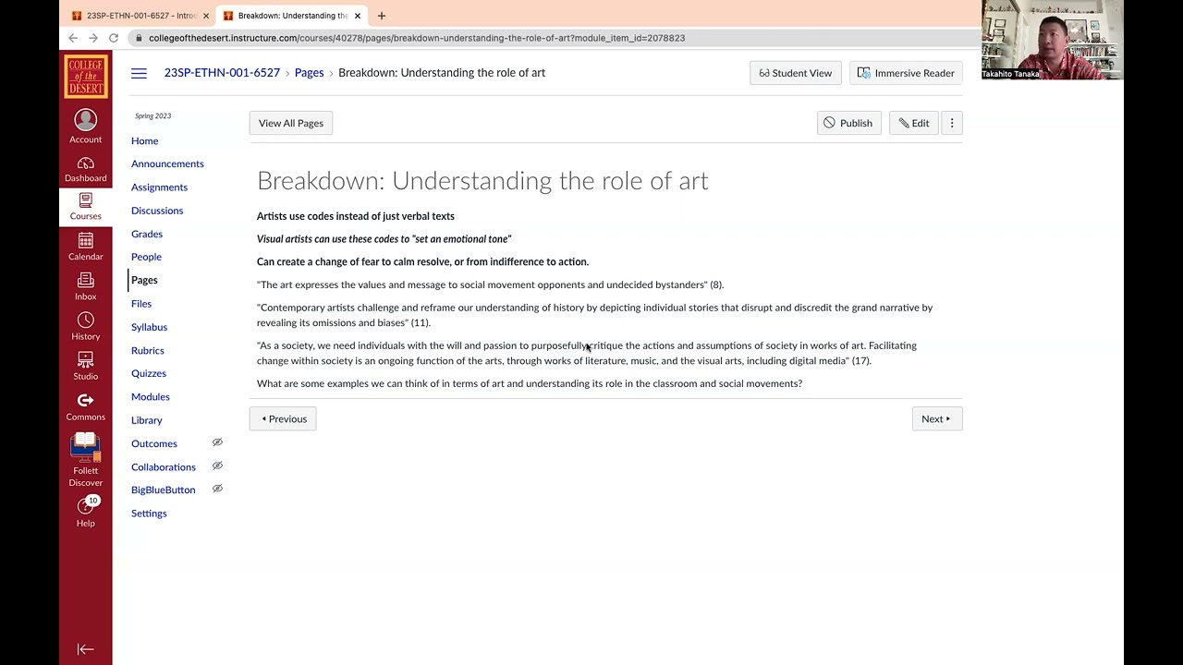This screenshot has width=1183, height=665.
Task: Open Modules in course navigation
Action: (151, 396)
